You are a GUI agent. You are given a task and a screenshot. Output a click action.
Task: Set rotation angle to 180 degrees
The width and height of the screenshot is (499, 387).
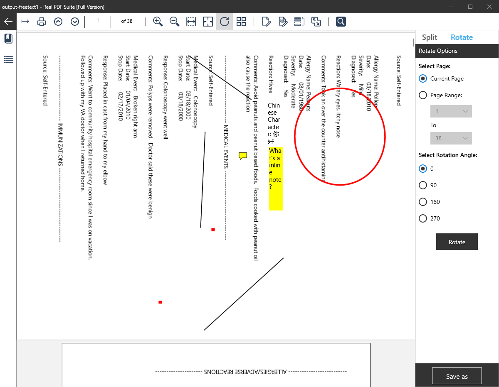coord(422,202)
